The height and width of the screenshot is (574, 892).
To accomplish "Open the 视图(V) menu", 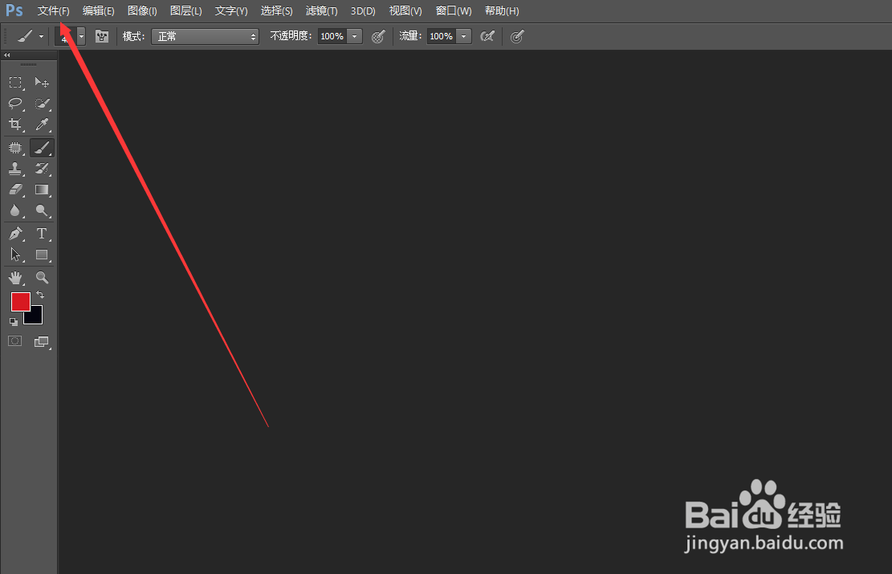I will (x=405, y=10).
